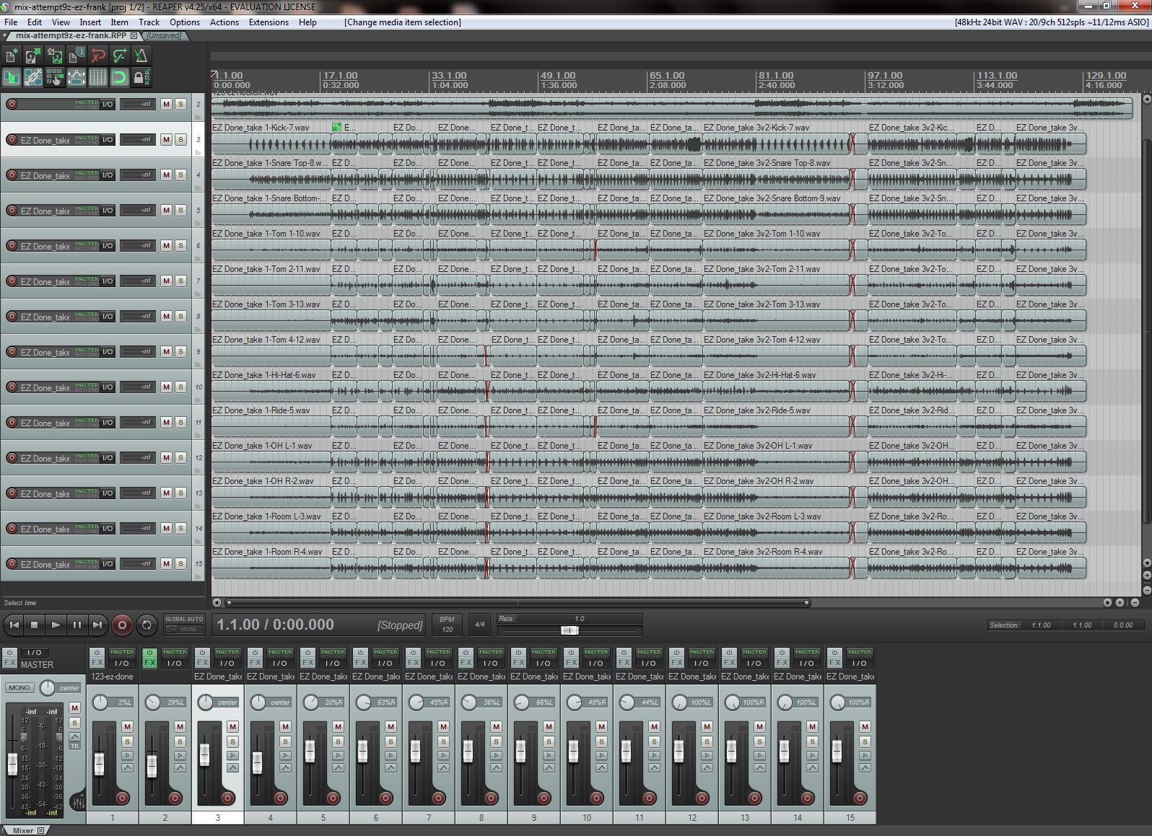The width and height of the screenshot is (1152, 836).
Task: Toggle the metronome icon
Action: [141, 56]
